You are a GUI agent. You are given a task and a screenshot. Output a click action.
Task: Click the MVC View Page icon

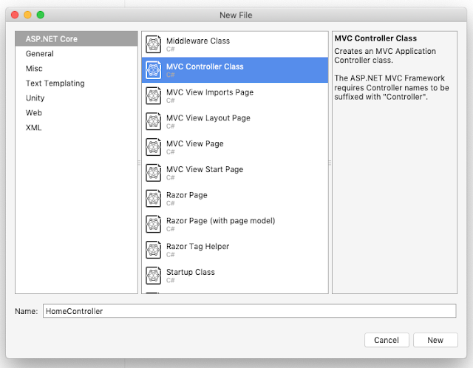154,147
